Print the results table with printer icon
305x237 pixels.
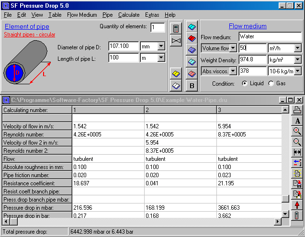[x=297, y=110]
